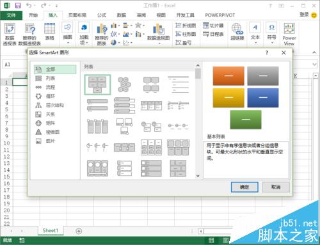Click the help question mark in dialog

coord(267,53)
